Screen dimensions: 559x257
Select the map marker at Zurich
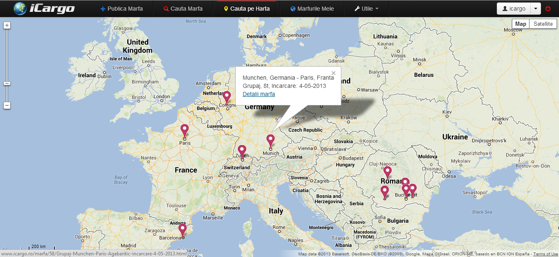click(242, 151)
